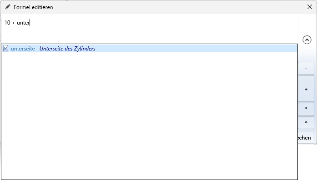This screenshot has width=317, height=180.
Task: Click the variable icon beside unterseite
Action: pyautogui.click(x=6, y=49)
